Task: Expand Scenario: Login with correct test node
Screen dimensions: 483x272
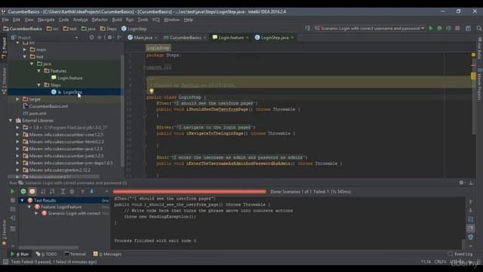Action: [x=36, y=213]
